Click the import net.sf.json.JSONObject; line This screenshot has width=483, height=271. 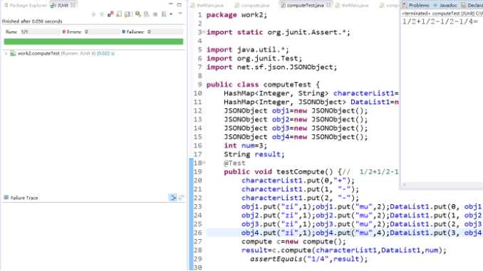[x=271, y=67]
